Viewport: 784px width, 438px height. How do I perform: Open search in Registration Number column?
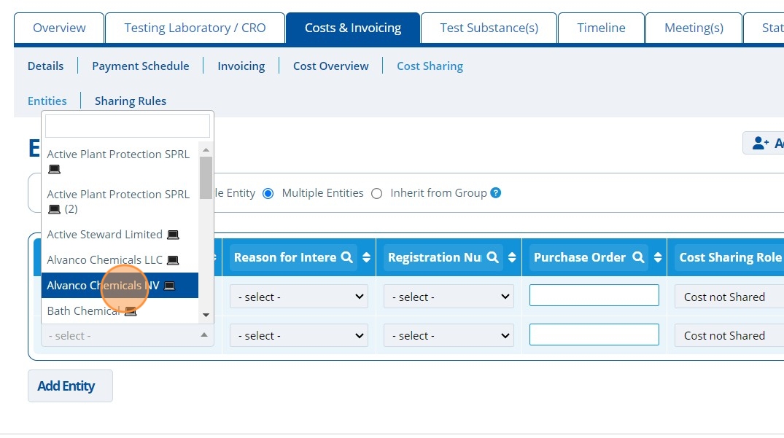point(492,257)
